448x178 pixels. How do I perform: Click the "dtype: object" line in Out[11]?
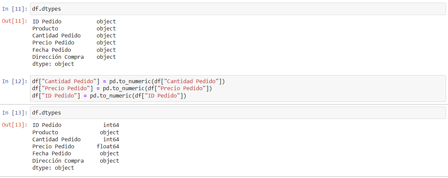(x=53, y=64)
